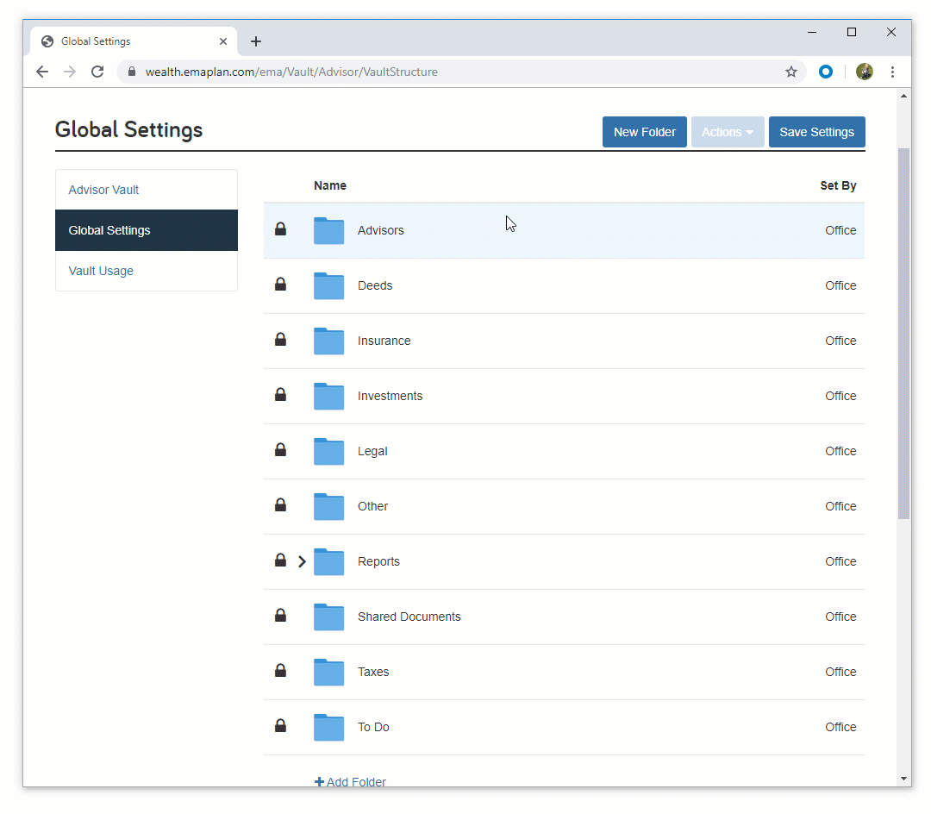The width and height of the screenshot is (931, 814).
Task: Reload the page in the browser
Action: [97, 72]
